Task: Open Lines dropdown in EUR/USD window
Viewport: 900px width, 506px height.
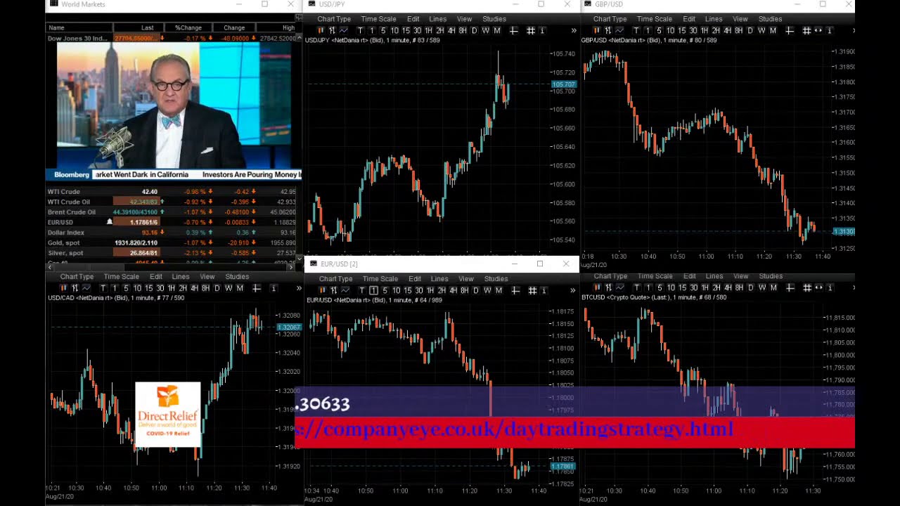Action: pyautogui.click(x=439, y=279)
